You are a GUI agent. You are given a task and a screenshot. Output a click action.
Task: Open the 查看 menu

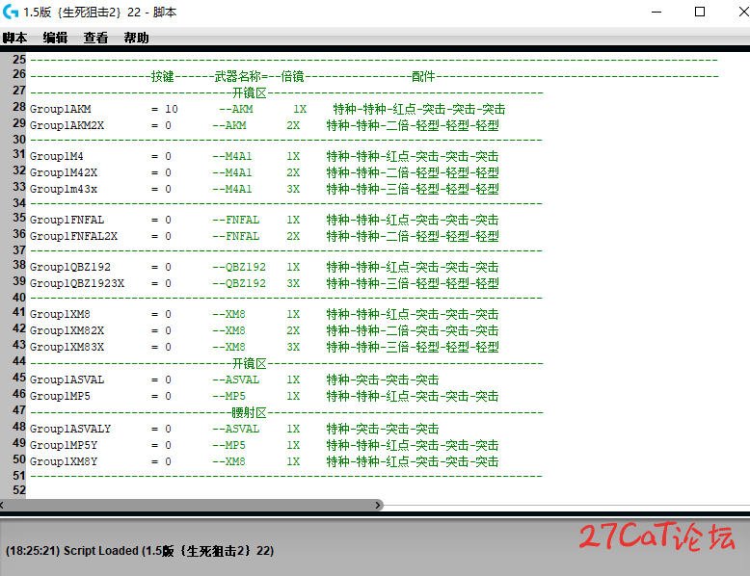pos(95,38)
